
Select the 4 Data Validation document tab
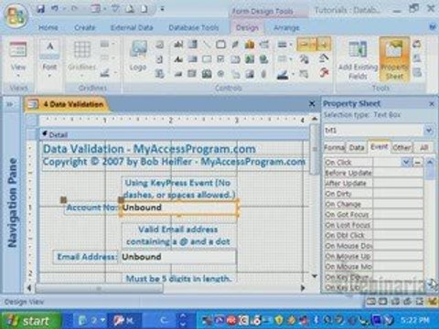coord(66,104)
